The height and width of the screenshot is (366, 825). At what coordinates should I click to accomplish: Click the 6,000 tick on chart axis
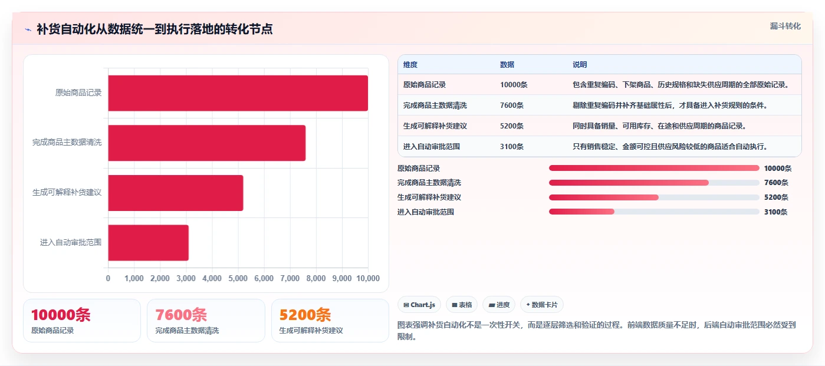coord(264,278)
